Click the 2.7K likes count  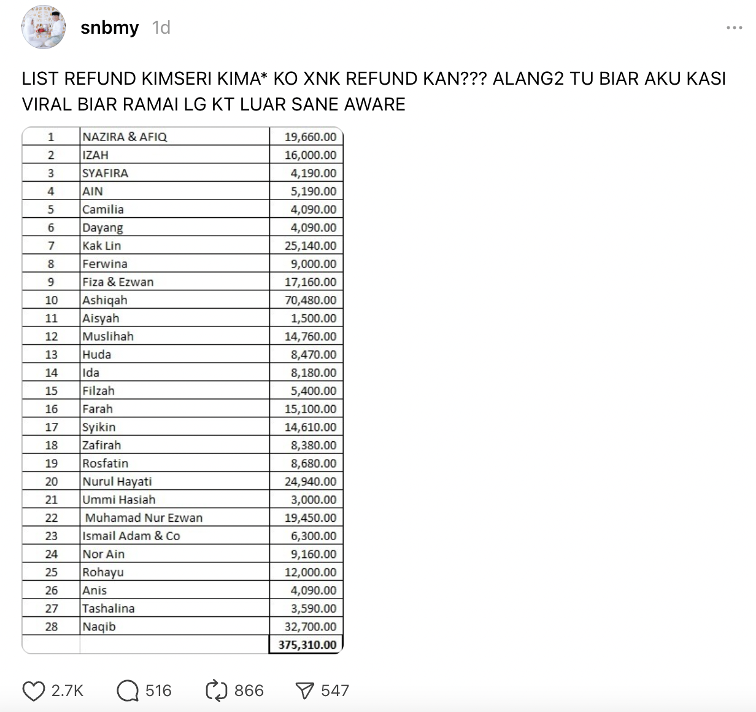(67, 691)
